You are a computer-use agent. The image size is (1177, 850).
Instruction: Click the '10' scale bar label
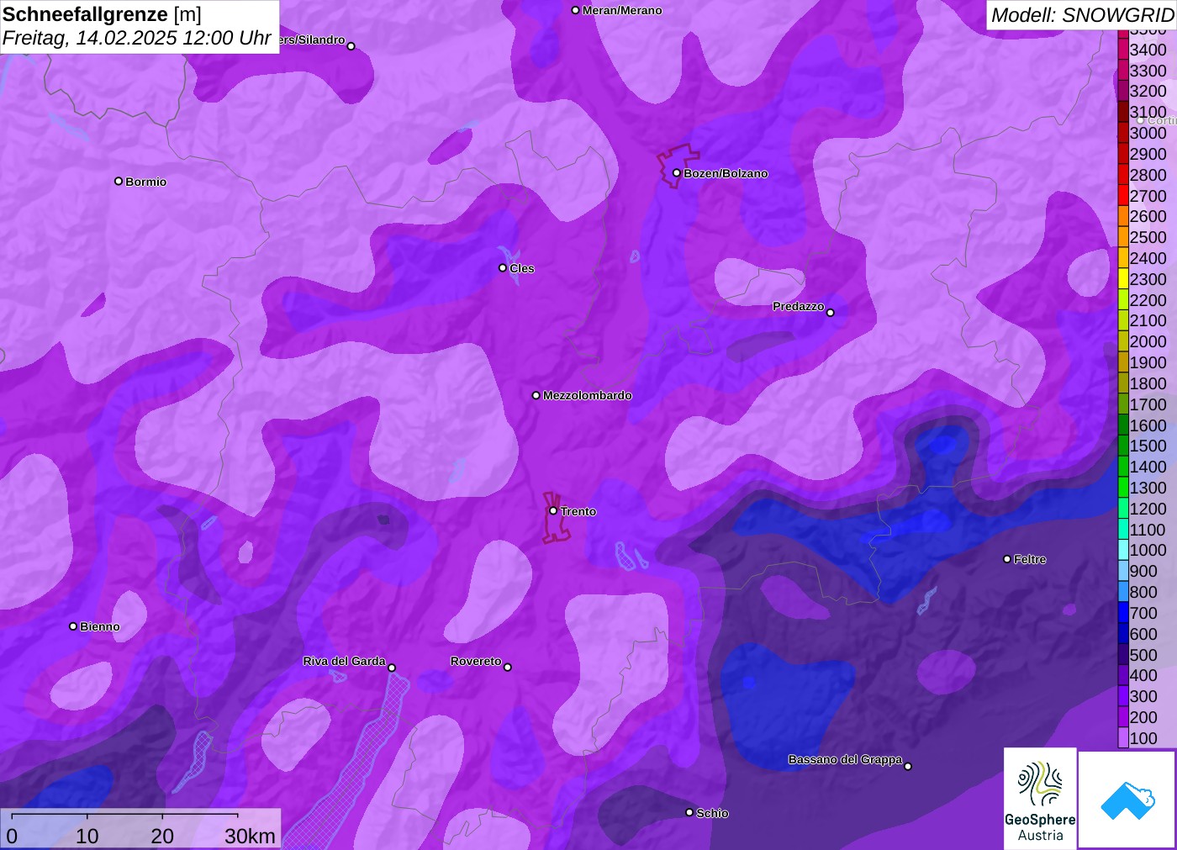click(87, 836)
